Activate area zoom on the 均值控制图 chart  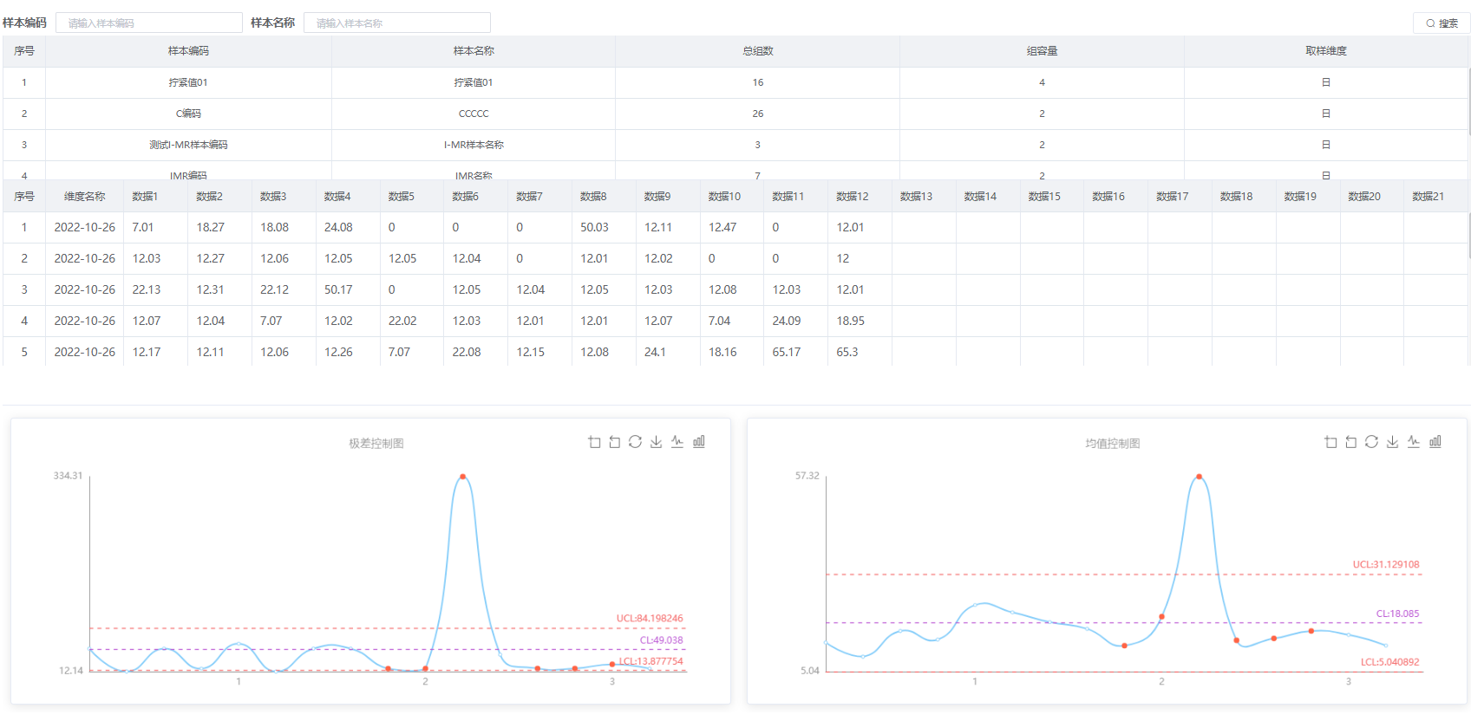(x=1330, y=442)
